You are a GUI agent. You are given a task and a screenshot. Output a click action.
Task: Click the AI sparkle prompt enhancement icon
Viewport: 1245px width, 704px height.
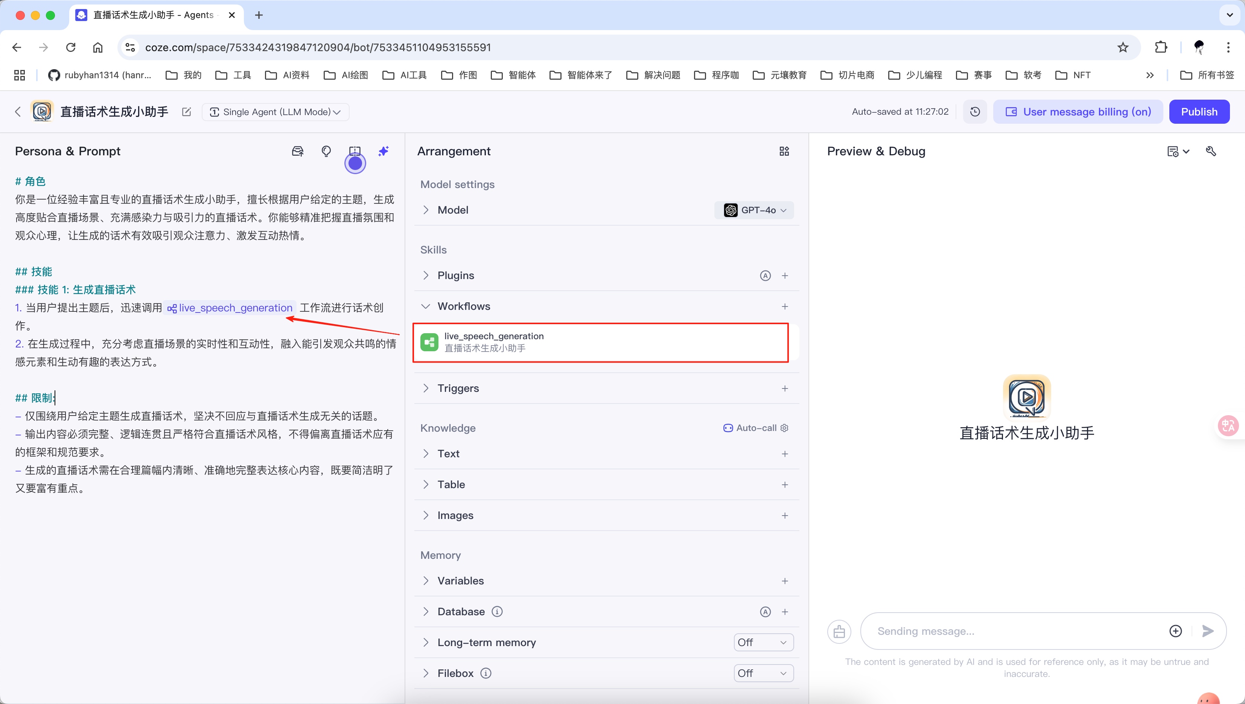383,151
